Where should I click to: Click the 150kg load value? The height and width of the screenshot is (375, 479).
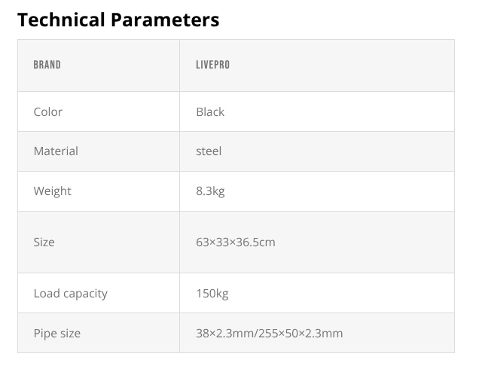(x=212, y=293)
